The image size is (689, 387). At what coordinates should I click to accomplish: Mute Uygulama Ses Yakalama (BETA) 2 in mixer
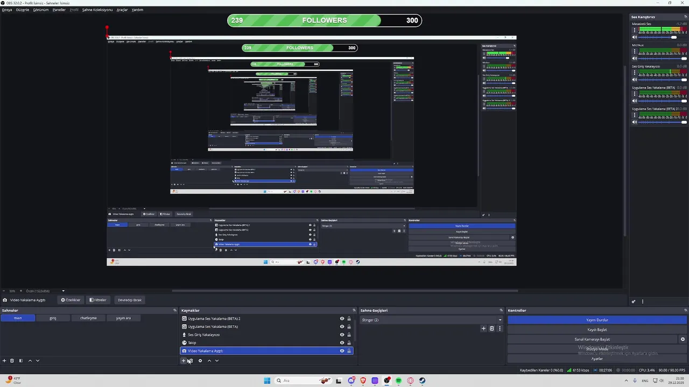635,122
